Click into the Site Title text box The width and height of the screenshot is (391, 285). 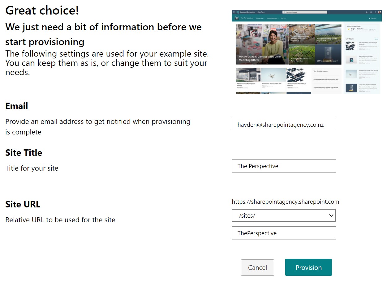(284, 166)
